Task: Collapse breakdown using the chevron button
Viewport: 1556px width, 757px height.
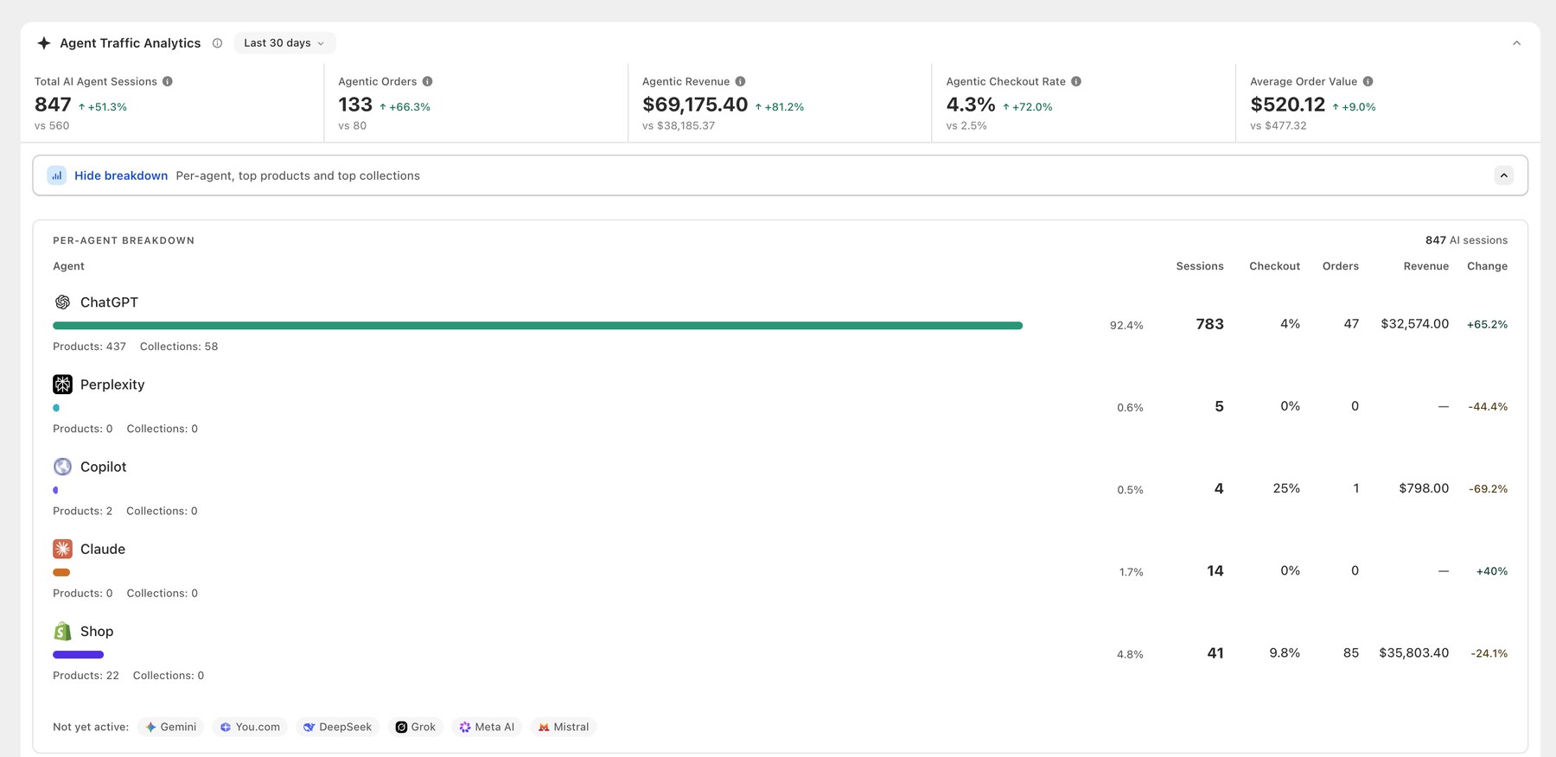Action: coord(1504,175)
